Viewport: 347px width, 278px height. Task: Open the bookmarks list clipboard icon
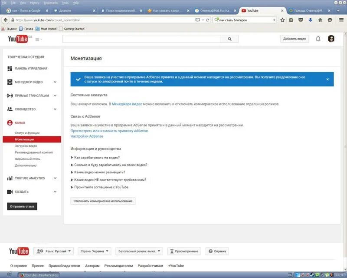[x=291, y=20]
